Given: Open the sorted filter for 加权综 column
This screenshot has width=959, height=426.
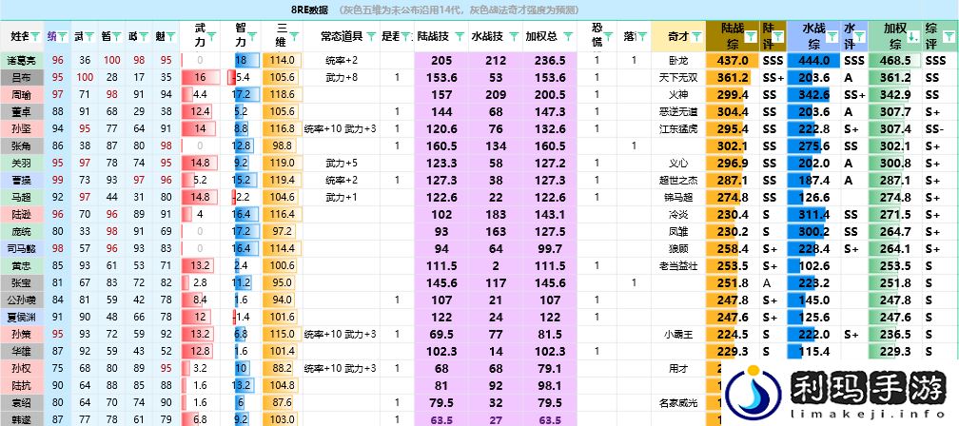Looking at the screenshot, I should tap(913, 37).
